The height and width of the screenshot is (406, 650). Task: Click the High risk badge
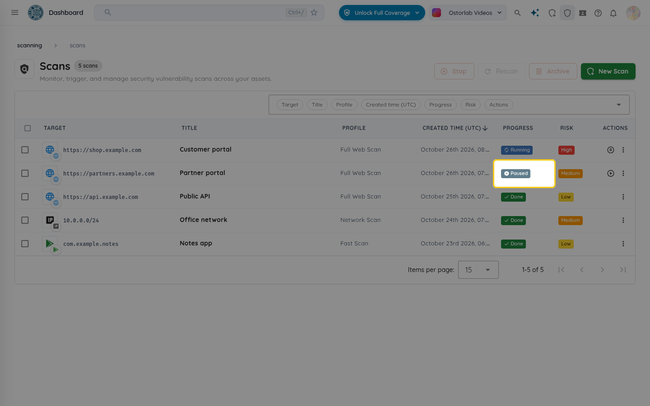click(x=566, y=150)
